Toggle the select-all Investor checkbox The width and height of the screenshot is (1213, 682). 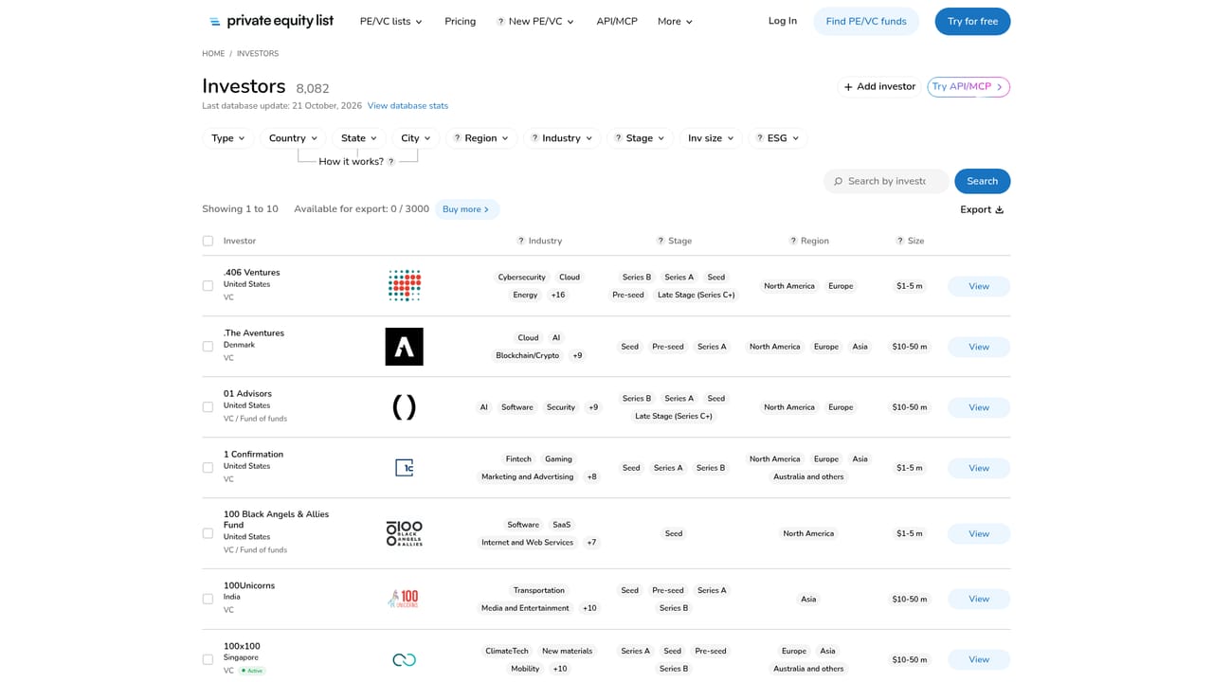coord(208,241)
